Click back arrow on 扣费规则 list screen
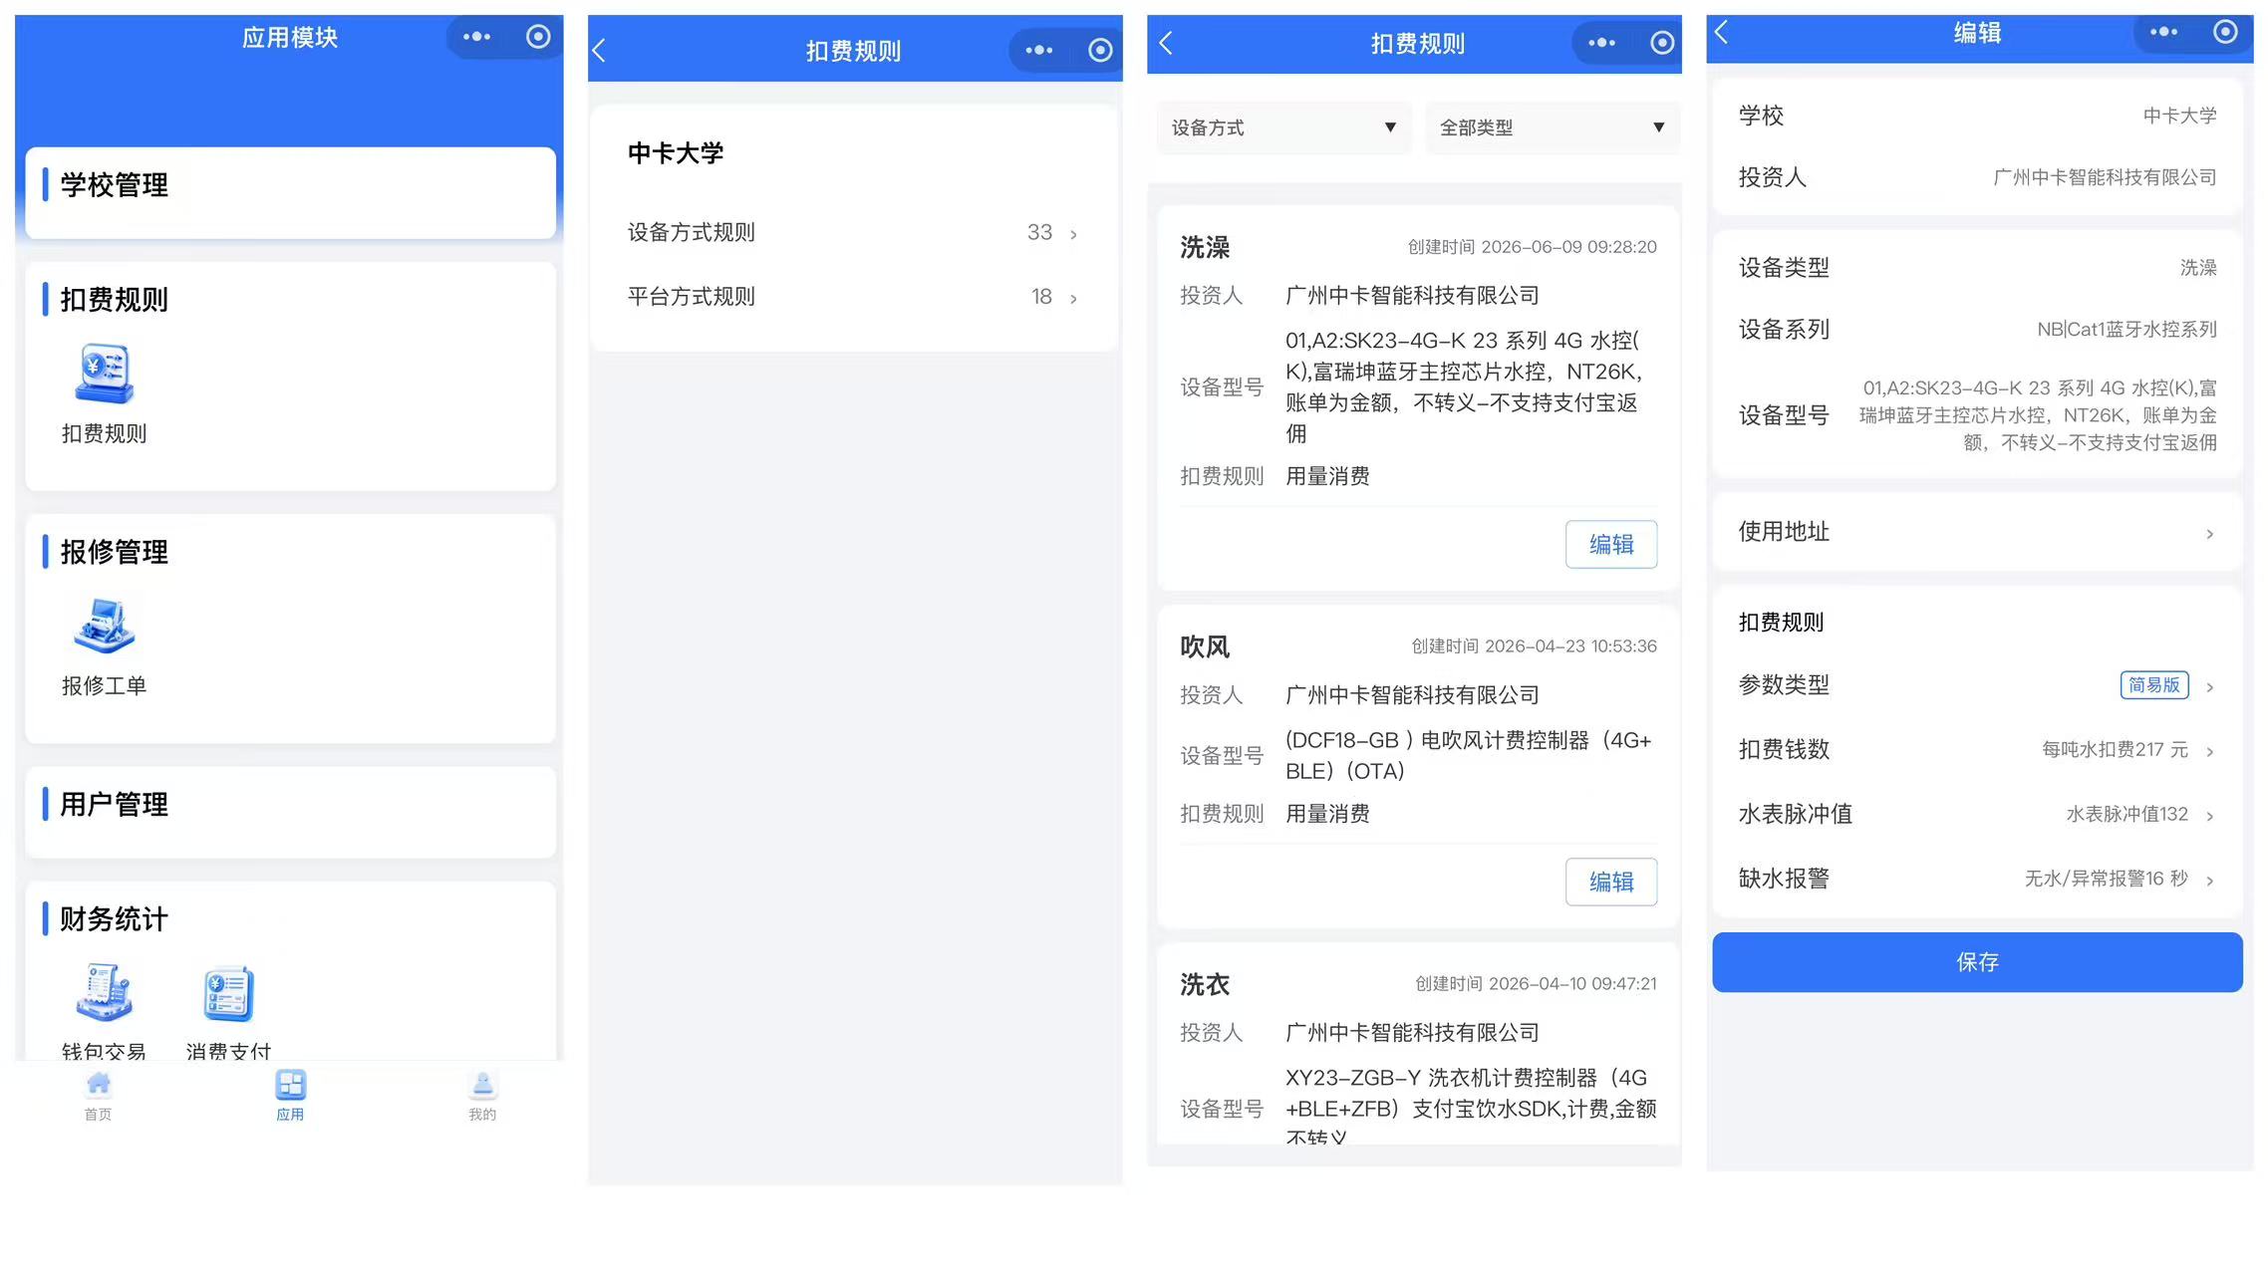The image size is (2268, 1275). (x=1166, y=43)
